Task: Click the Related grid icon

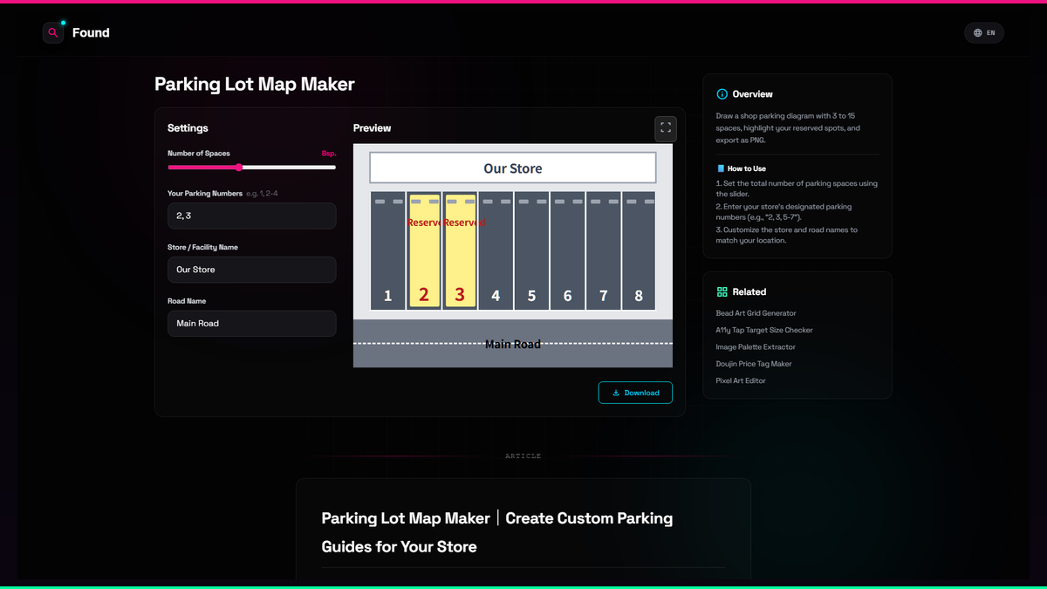Action: [x=722, y=292]
